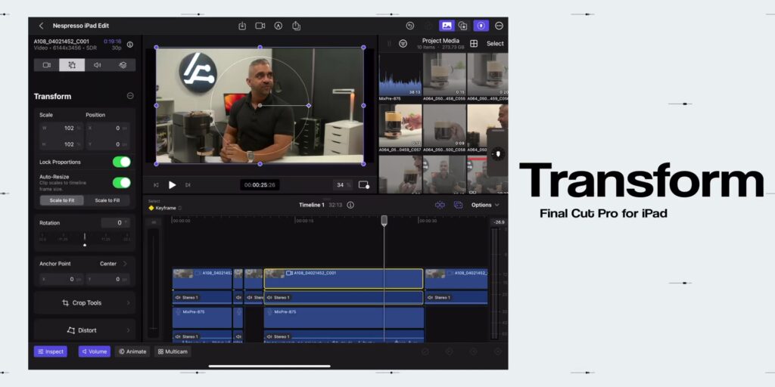775x387 pixels.
Task: Switch media browser to grid view icon
Action: (474, 43)
